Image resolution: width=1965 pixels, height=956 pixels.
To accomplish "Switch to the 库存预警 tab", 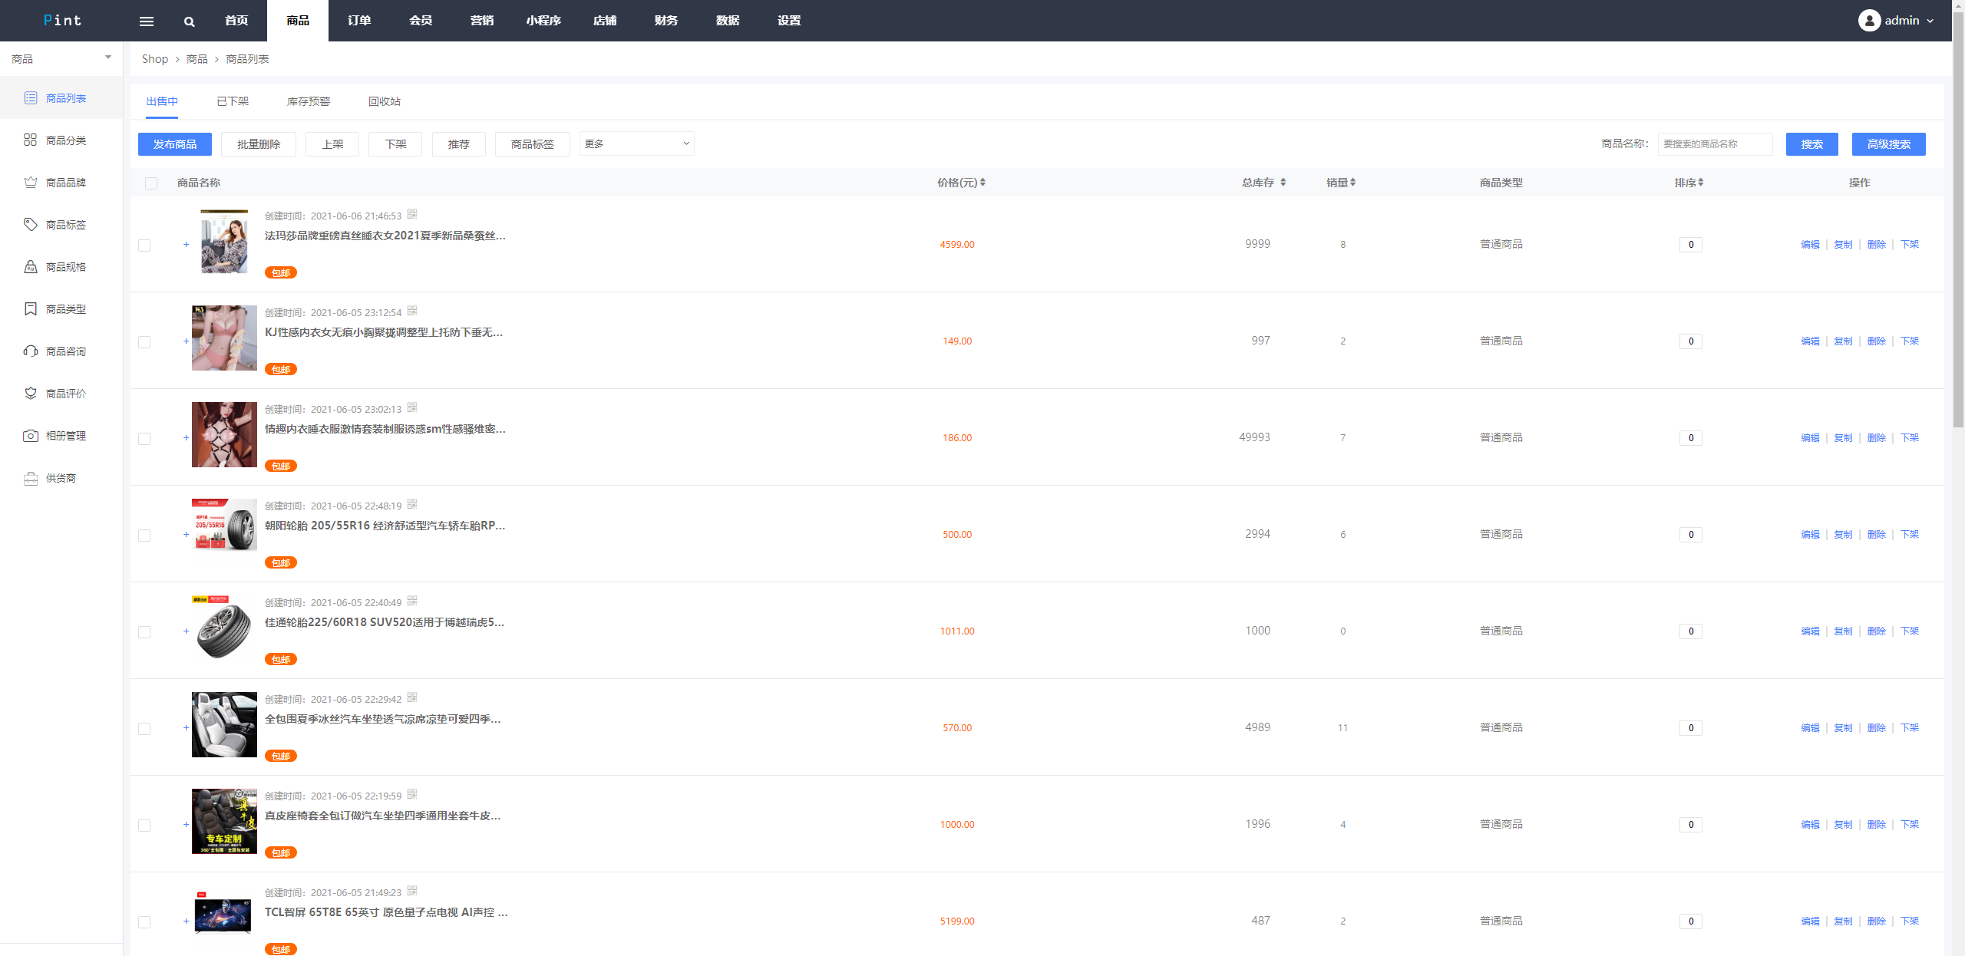I will coord(308,101).
